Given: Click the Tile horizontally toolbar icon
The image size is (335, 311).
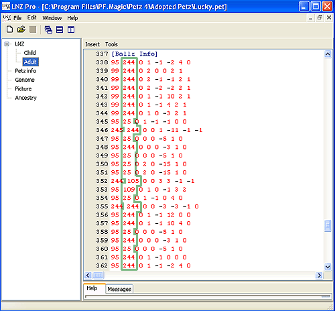Looking at the screenshot, I should tap(60, 29).
